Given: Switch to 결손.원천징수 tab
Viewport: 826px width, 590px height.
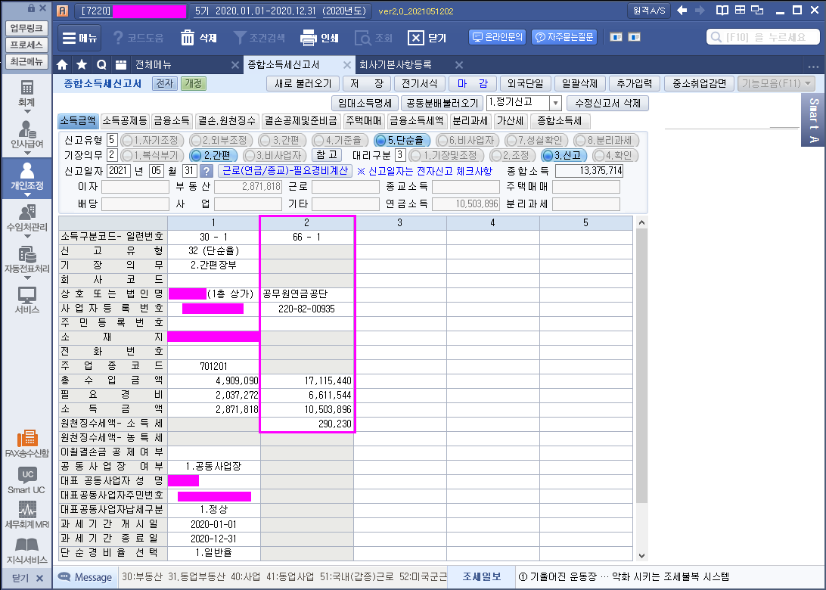Looking at the screenshot, I should [x=226, y=120].
